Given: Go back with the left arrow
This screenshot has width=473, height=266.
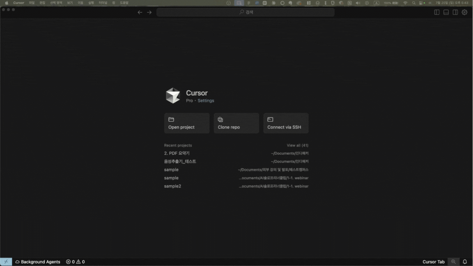Looking at the screenshot, I should pos(140,12).
